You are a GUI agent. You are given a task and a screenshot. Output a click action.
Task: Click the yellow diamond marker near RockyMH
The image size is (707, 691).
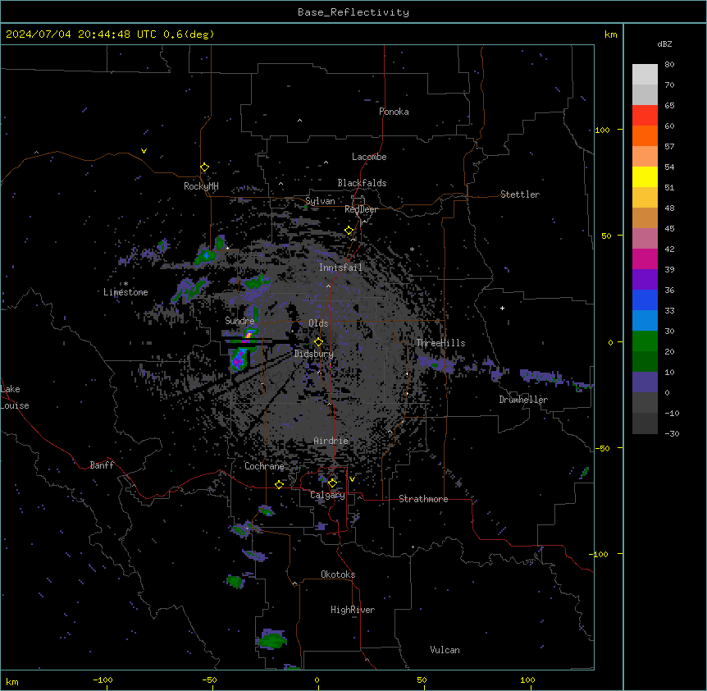coord(204,167)
